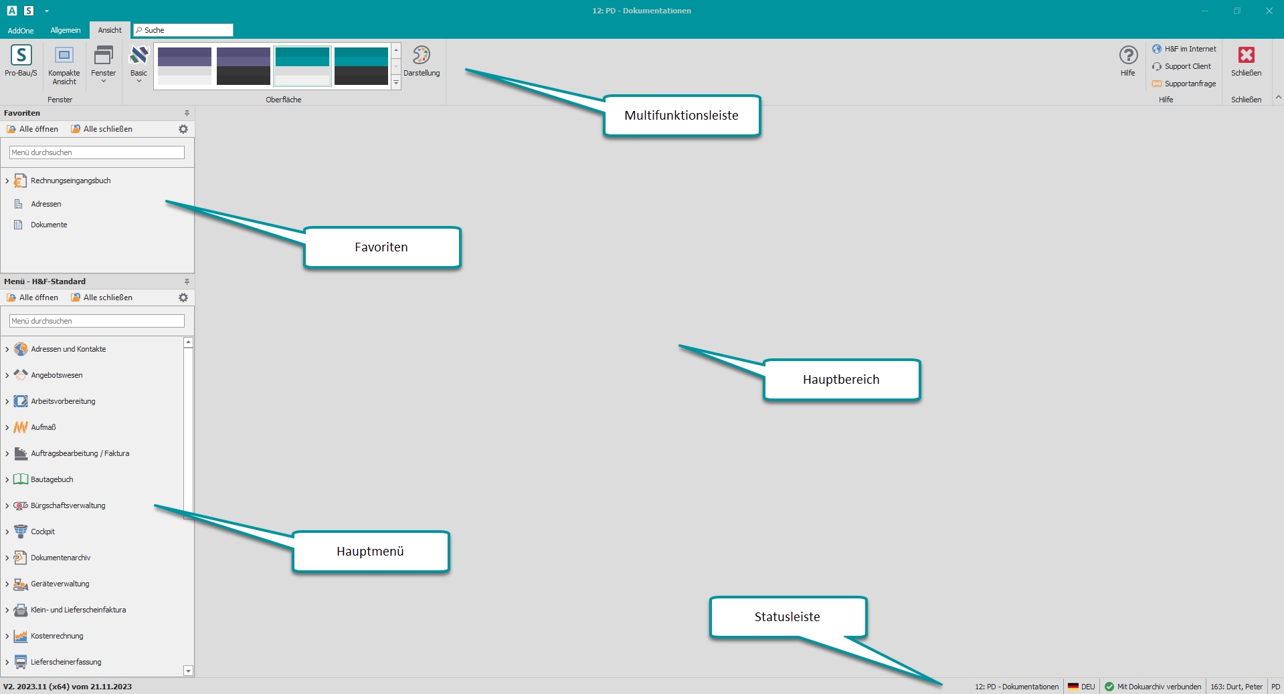Click the Menü durchsuchen field in Favoriten

(97, 152)
